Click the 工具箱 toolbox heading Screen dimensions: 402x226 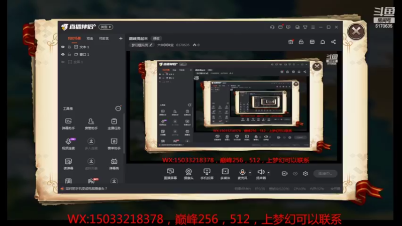[68, 108]
